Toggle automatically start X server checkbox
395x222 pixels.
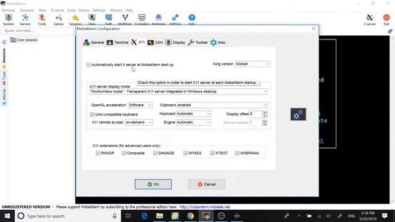tap(88, 65)
